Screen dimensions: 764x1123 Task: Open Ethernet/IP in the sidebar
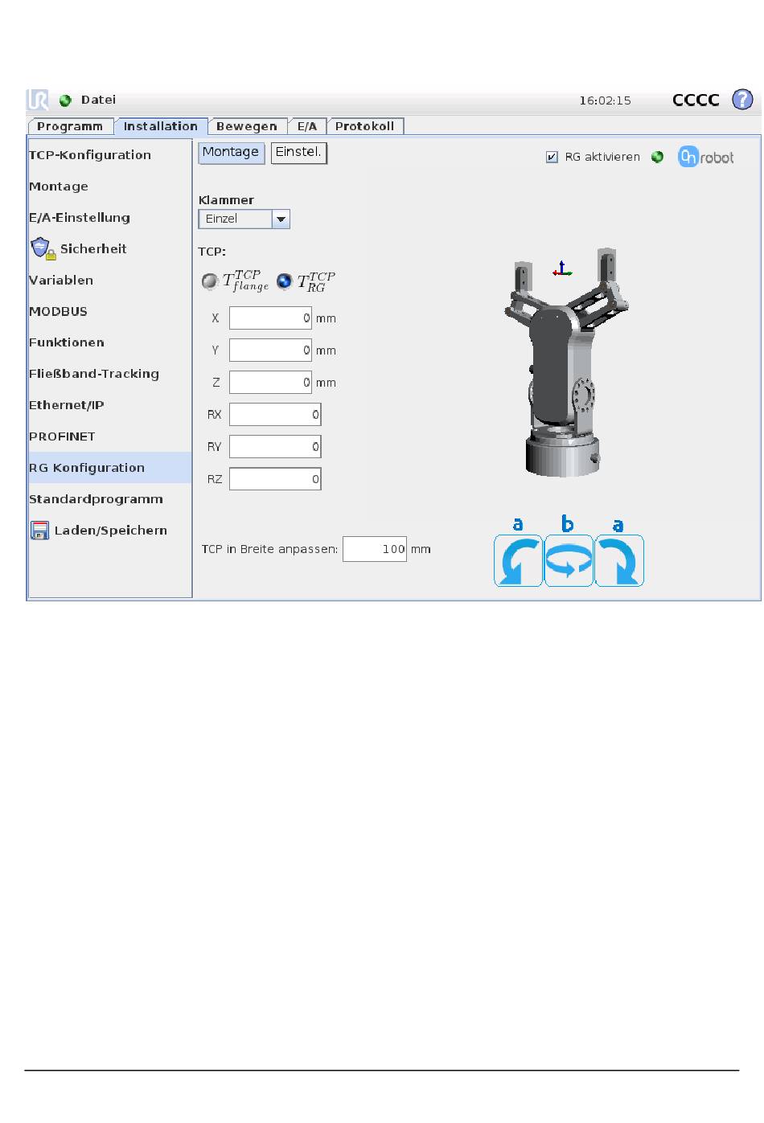[109, 405]
